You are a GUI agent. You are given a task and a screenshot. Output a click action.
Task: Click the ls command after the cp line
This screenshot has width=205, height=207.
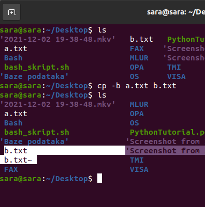[x=102, y=95]
